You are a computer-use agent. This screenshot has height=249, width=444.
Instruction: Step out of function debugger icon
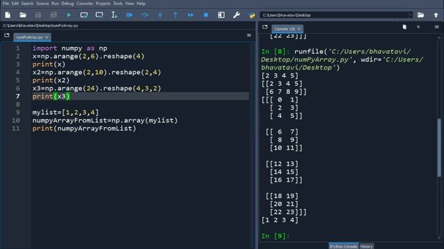[x=176, y=15]
